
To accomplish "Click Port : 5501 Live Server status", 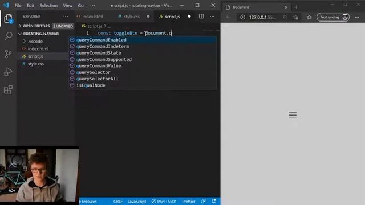I will 164,202.
